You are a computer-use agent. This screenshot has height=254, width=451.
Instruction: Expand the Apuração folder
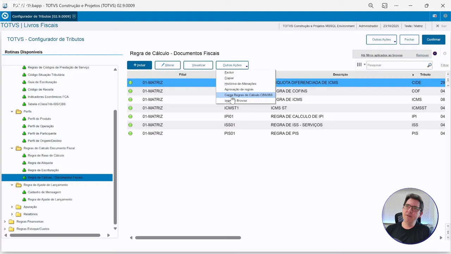pos(12,207)
